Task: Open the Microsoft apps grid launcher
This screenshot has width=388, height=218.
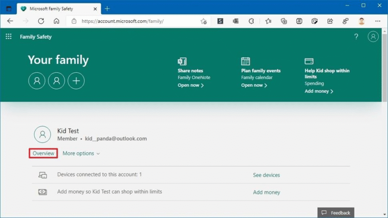Action: (x=8, y=37)
